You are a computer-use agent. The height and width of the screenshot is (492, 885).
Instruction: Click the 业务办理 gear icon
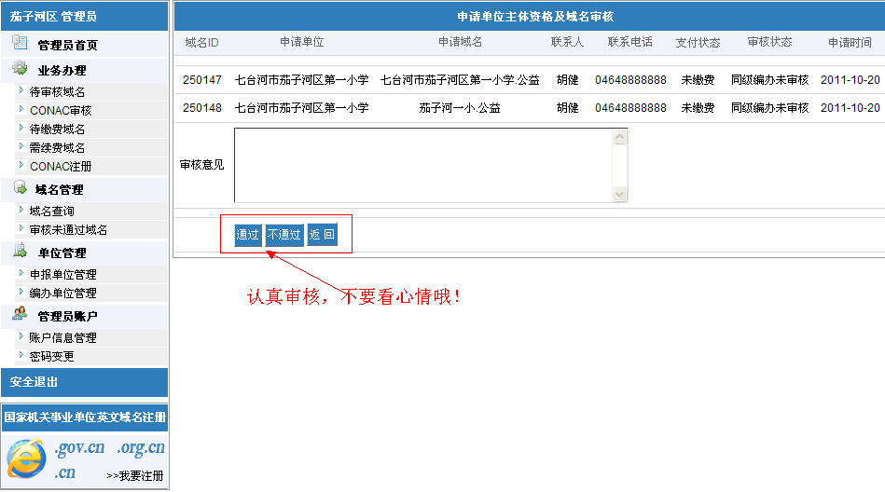[20, 69]
